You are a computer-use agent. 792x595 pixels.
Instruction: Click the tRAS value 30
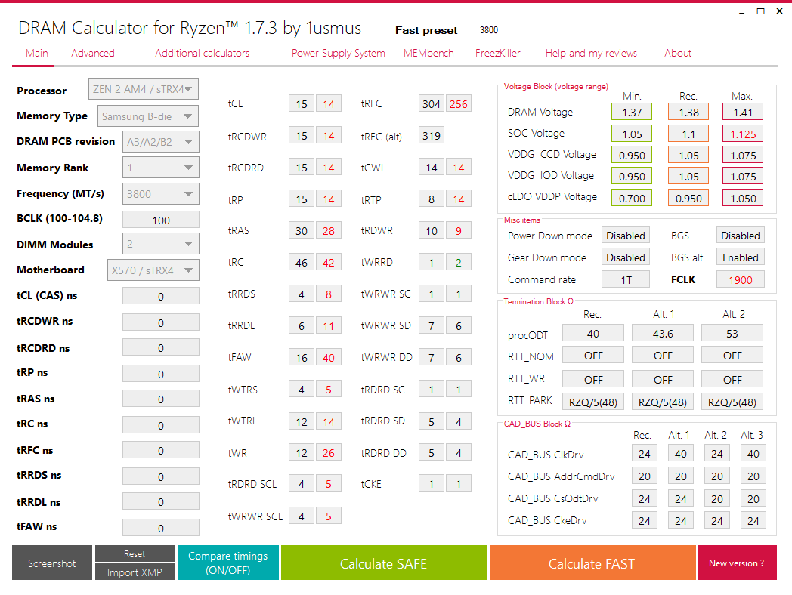(302, 230)
